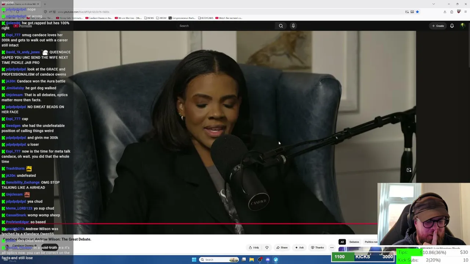Viewport: 470px width, 264px height.
Task: Open the Ask button
Action: point(300,247)
